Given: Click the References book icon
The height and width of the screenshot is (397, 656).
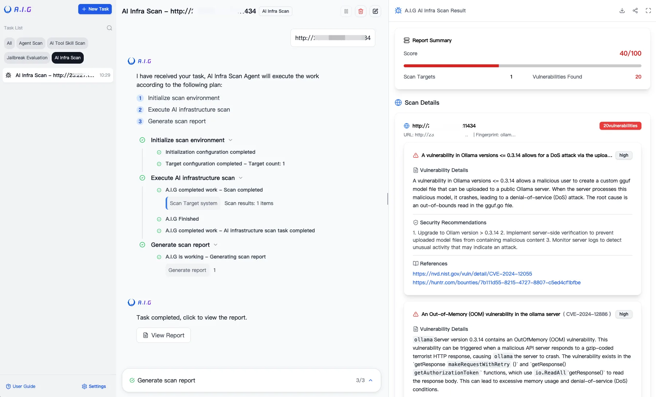Looking at the screenshot, I should 415,264.
